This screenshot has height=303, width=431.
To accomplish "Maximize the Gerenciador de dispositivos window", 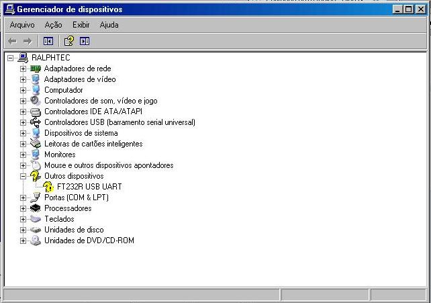I will (408, 9).
